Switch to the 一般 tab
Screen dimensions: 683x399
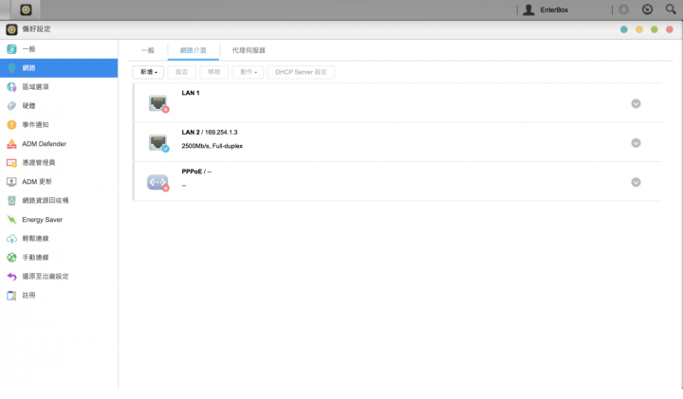pyautogui.click(x=148, y=50)
